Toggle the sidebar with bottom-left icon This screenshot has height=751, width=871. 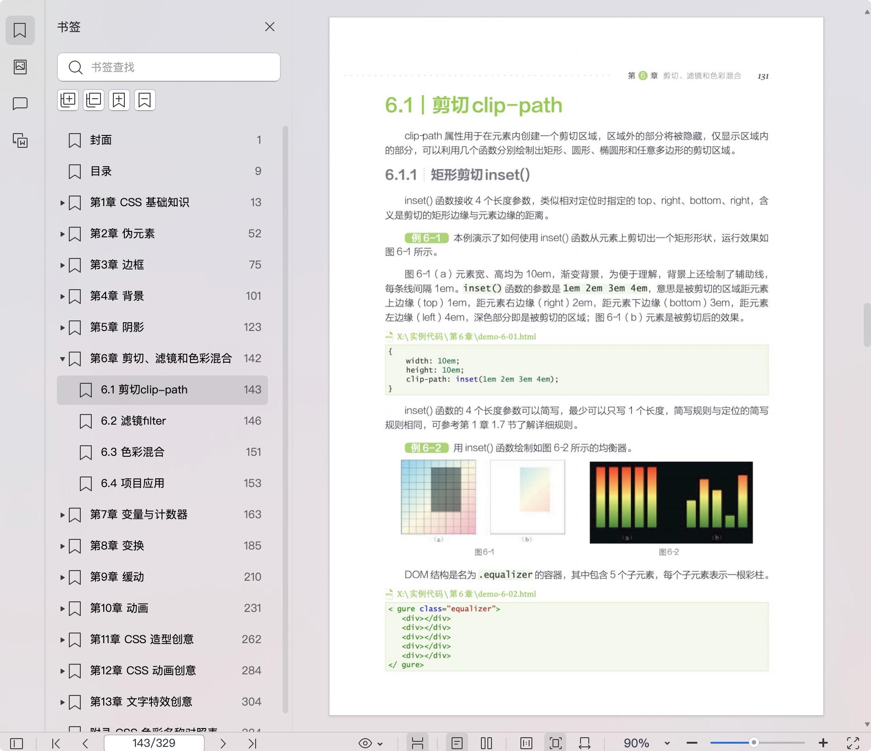[x=17, y=743]
